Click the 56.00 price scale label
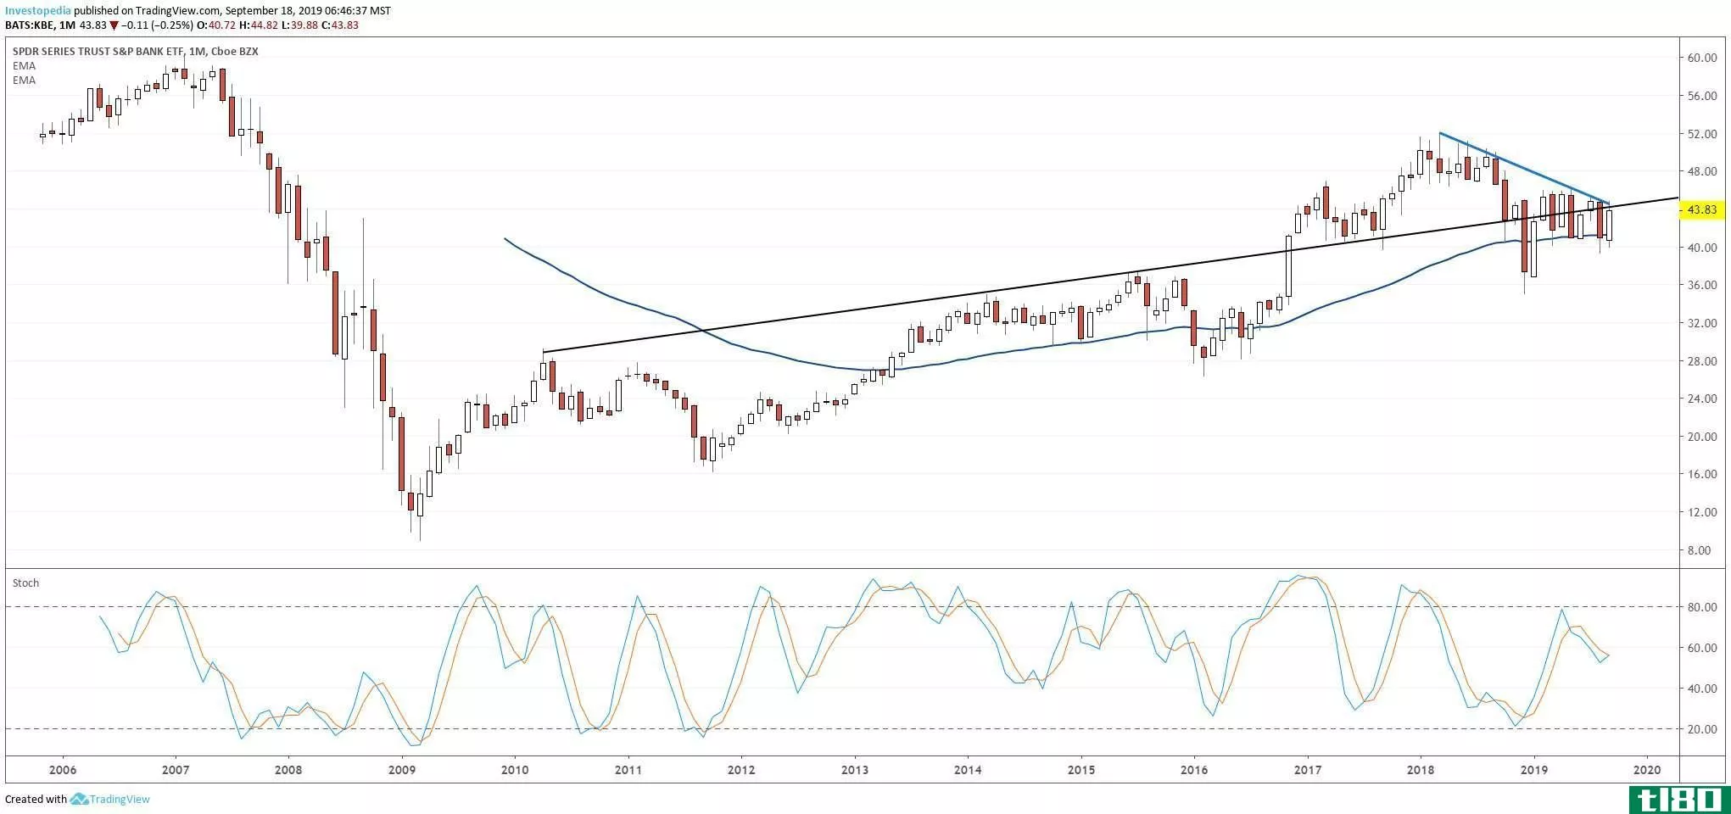This screenshot has height=814, width=1731. tap(1701, 96)
